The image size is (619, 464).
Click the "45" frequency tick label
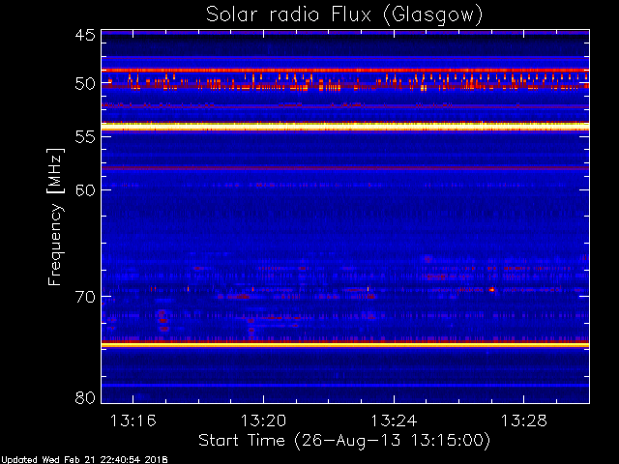[x=85, y=36]
